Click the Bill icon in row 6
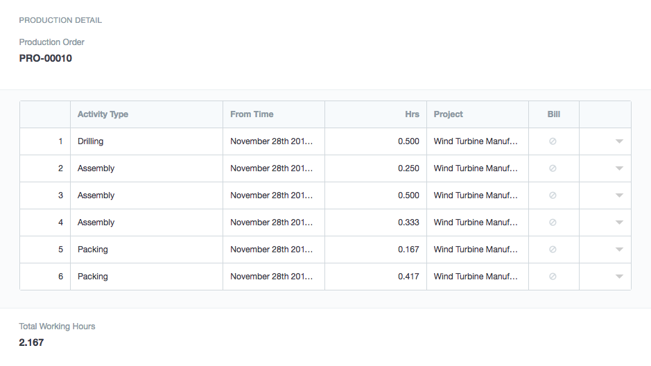The image size is (651, 366). (x=553, y=277)
